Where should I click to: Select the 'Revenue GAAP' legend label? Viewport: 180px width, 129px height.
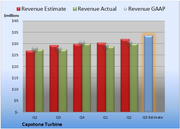click(147, 9)
